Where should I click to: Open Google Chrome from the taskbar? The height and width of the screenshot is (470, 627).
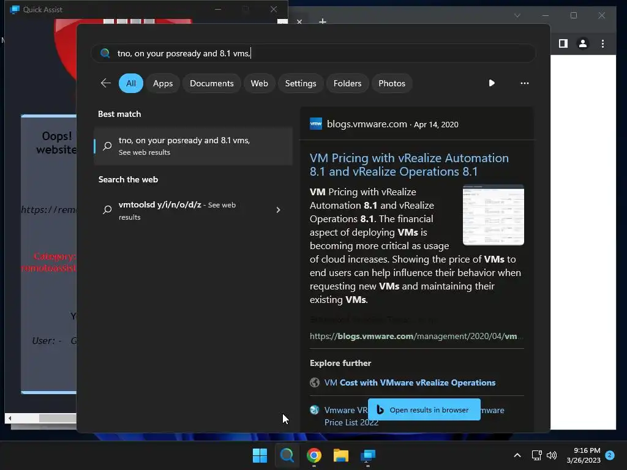(314, 455)
